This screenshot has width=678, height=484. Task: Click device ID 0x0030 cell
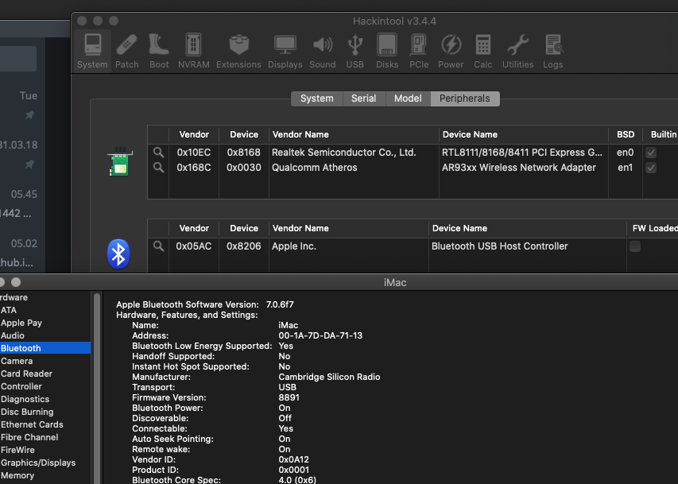[244, 168]
